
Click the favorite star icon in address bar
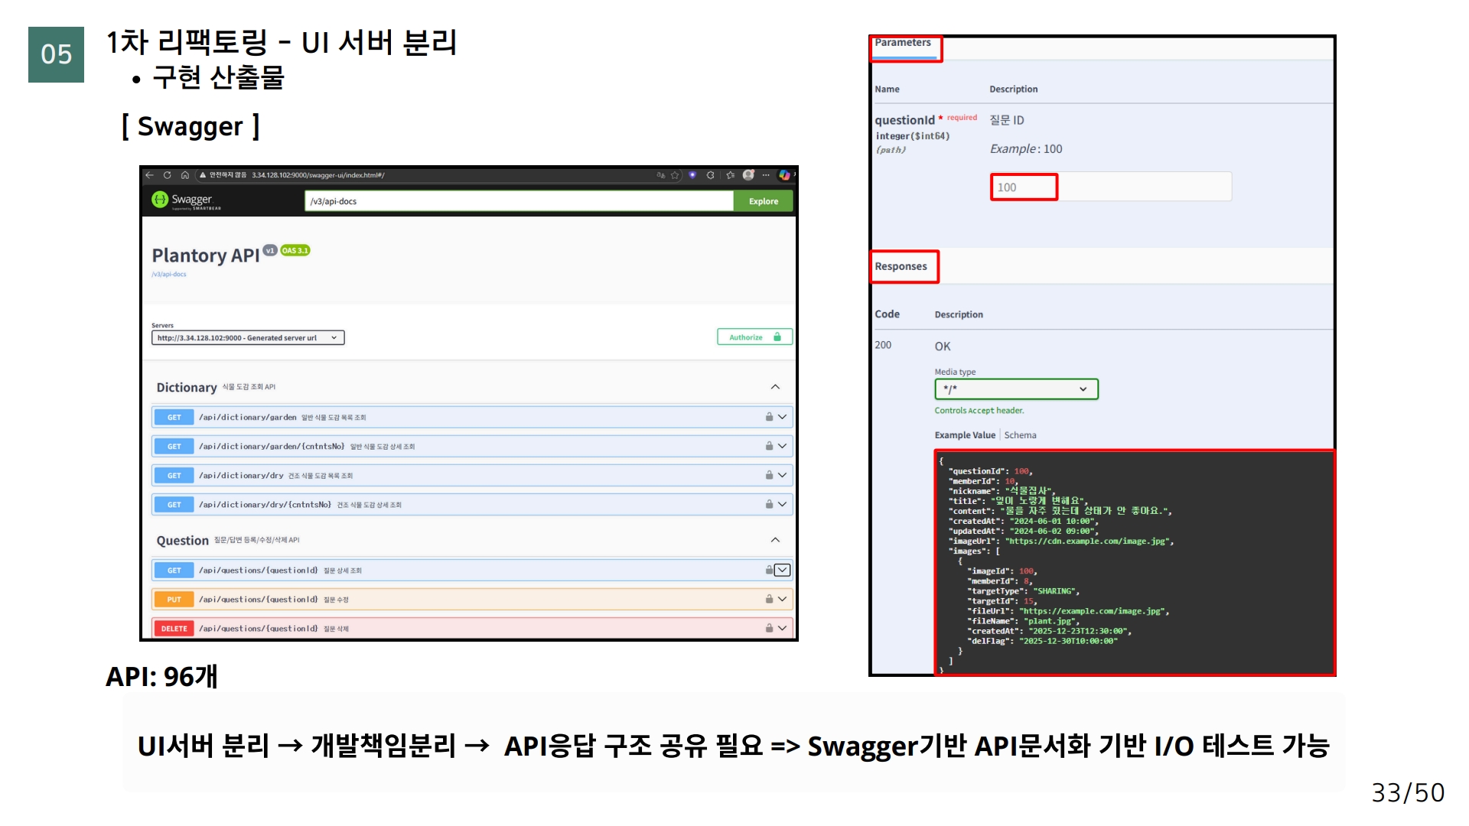[x=675, y=175]
